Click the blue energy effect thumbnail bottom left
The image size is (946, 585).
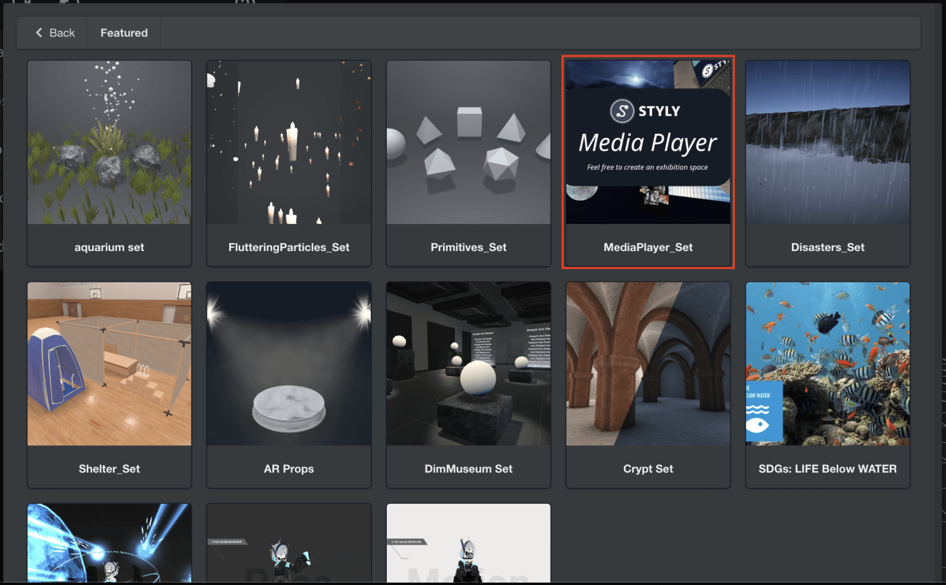tap(109, 544)
